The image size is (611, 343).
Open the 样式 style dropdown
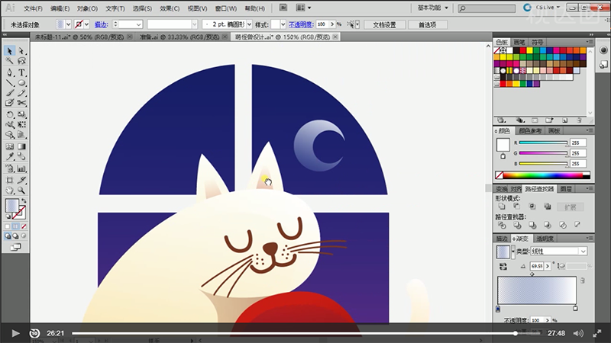click(x=283, y=24)
